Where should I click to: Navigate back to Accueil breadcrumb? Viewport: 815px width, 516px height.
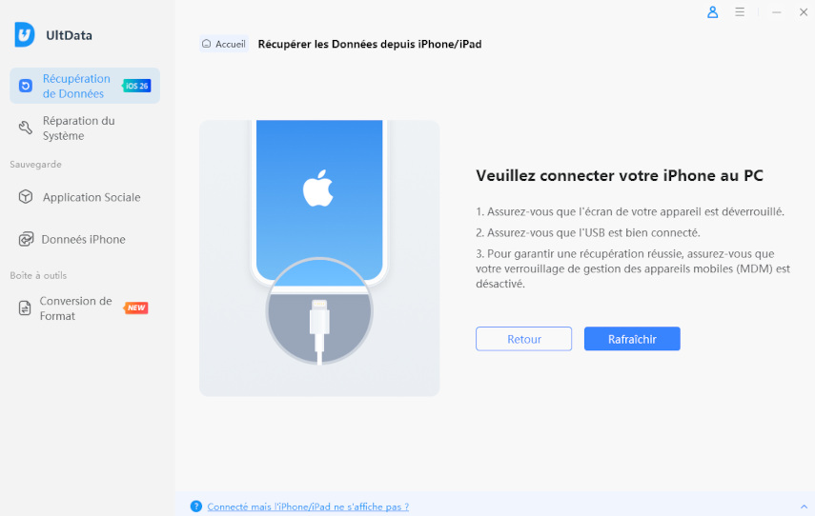click(x=230, y=44)
